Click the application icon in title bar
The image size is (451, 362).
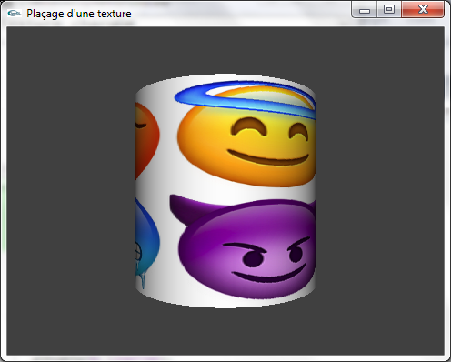pos(15,13)
